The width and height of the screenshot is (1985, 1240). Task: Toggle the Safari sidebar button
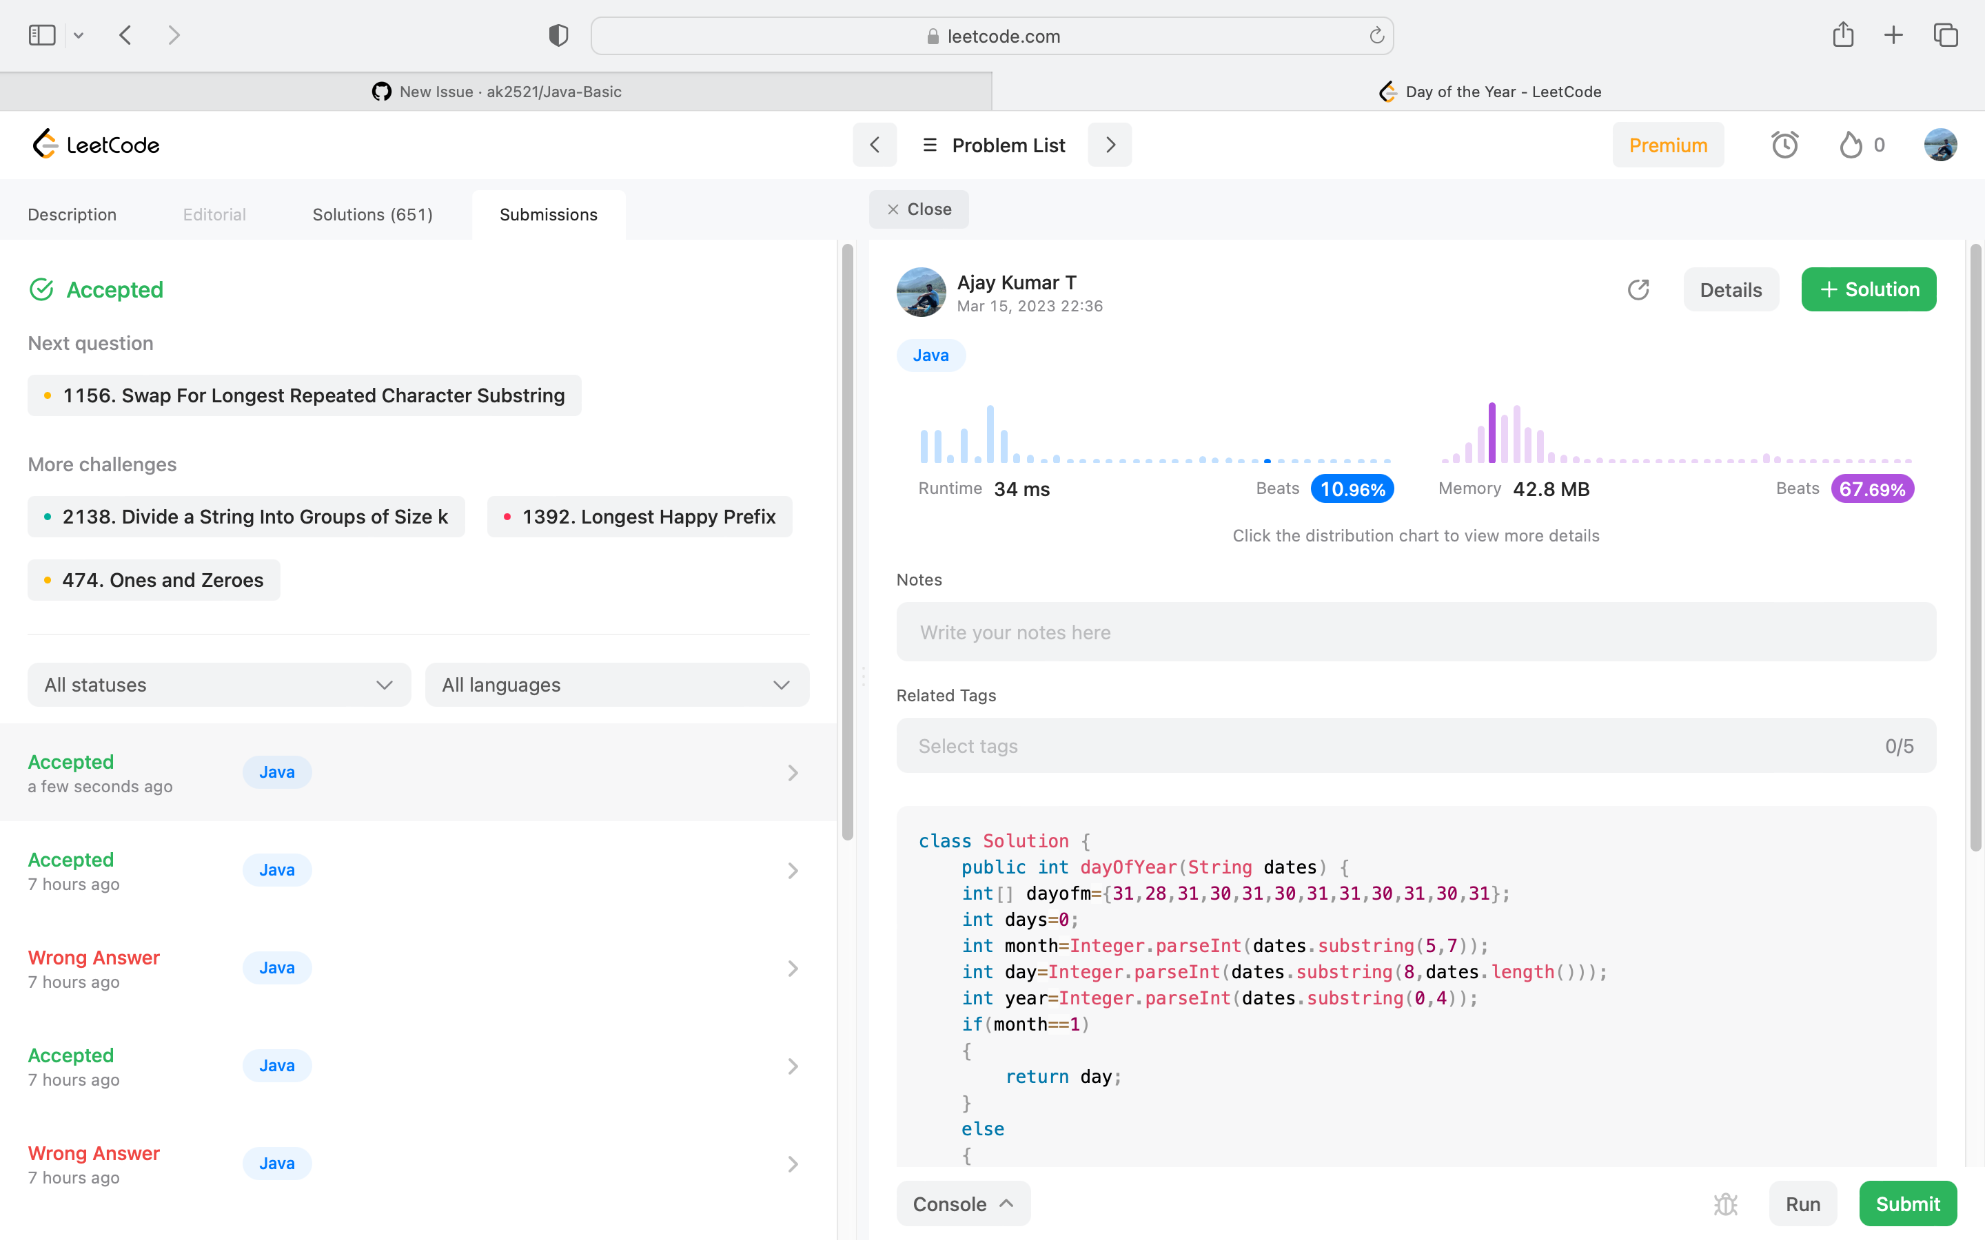[x=42, y=35]
